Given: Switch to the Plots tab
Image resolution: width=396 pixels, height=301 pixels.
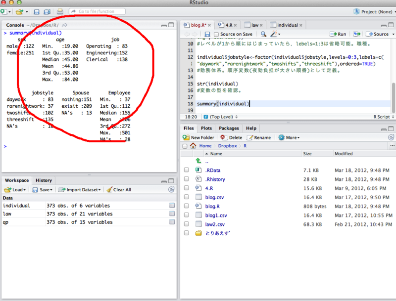Looking at the screenshot, I should [x=206, y=128].
